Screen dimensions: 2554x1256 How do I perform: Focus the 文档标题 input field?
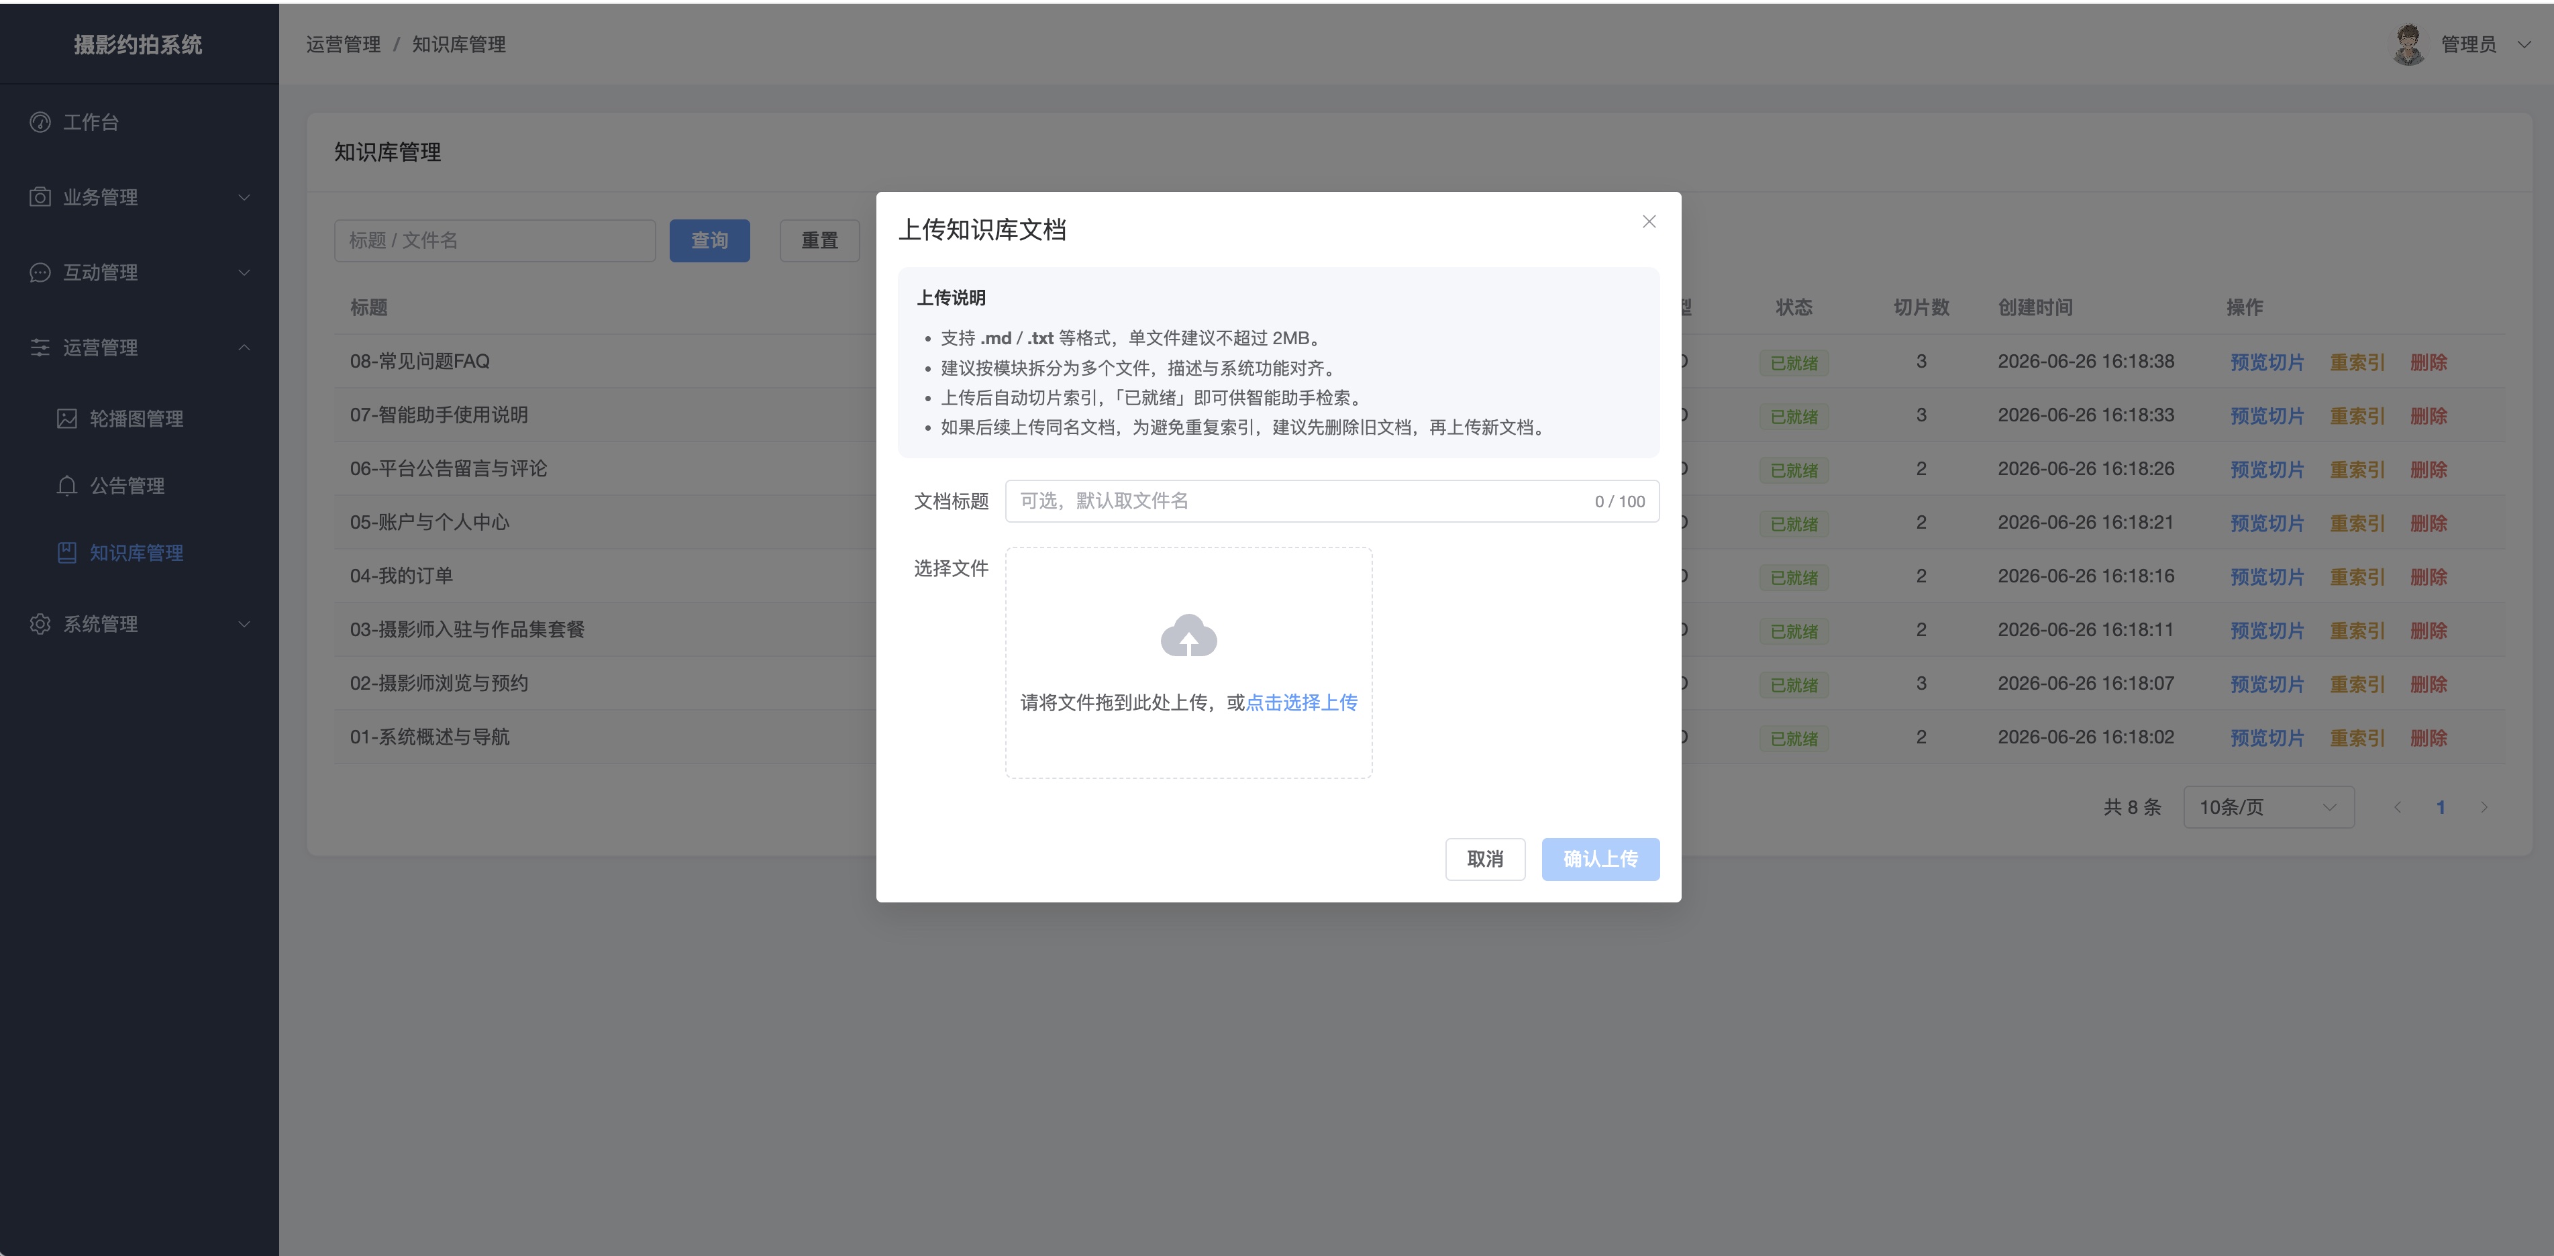[x=1331, y=502]
